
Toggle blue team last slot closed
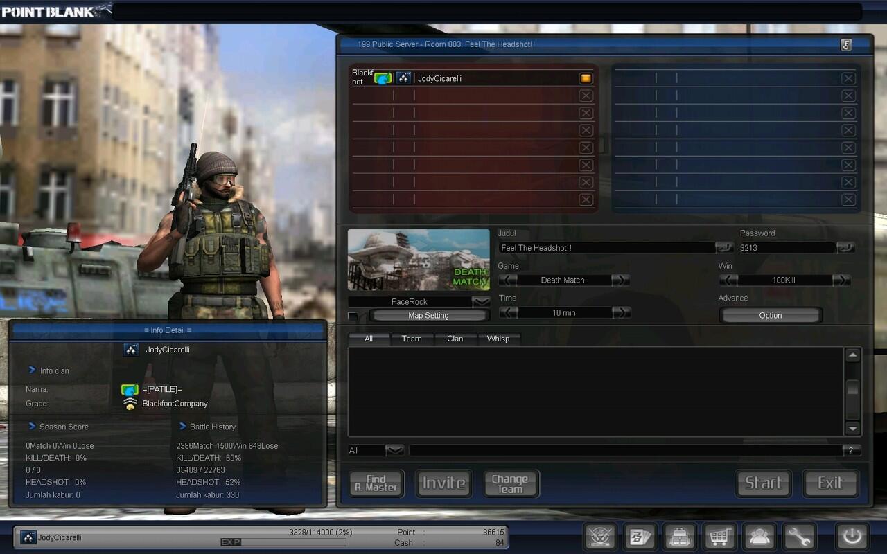click(x=848, y=199)
